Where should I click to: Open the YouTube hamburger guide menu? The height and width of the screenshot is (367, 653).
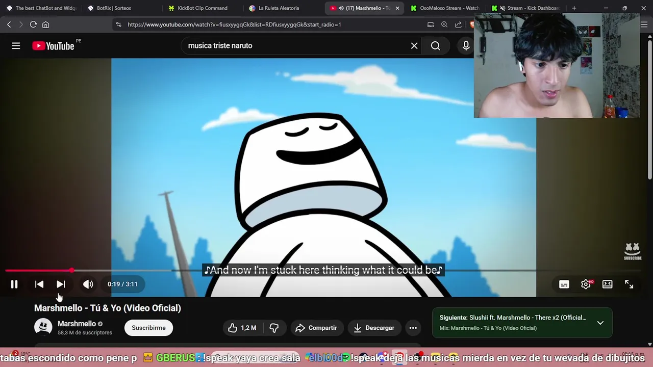[16, 46]
